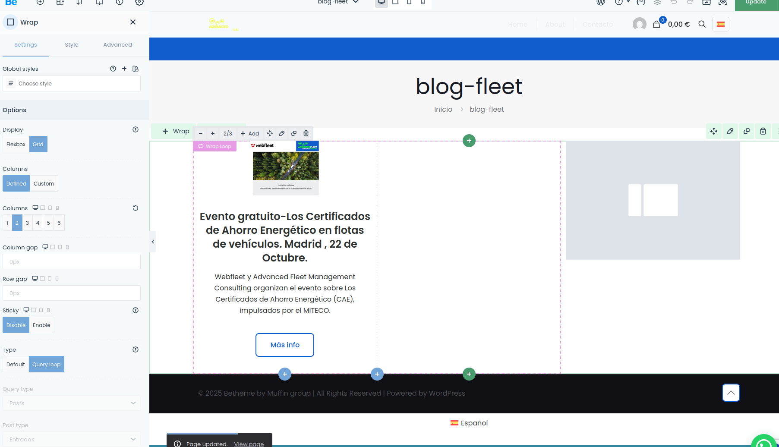Click the trash icon in Wrap toolbar
The height and width of the screenshot is (447, 779).
[306, 133]
